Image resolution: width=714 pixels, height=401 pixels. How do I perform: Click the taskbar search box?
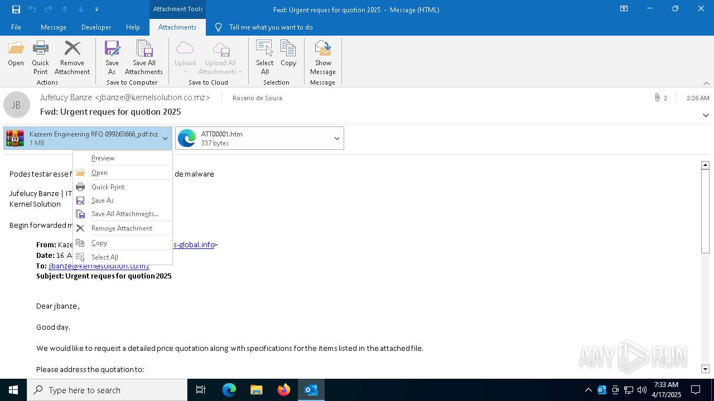point(107,390)
